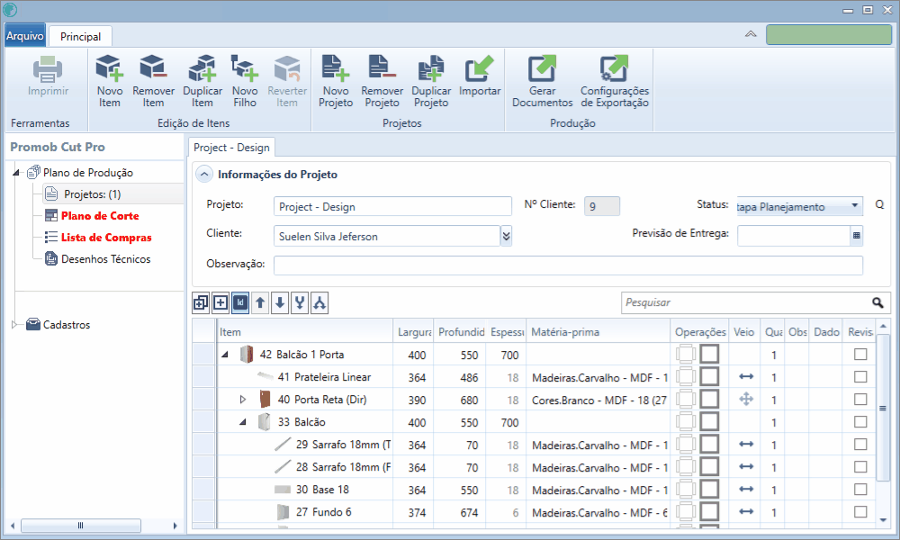Click the Importar icon
900x540 pixels.
480,67
